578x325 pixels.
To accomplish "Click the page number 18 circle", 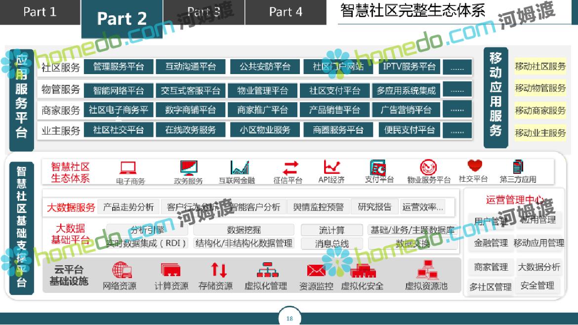I will 289,318.
